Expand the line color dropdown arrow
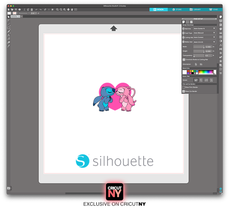 pyautogui.click(x=17, y=13)
